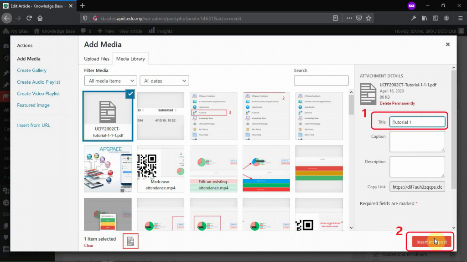Bookmark this page with the star icon

368,18
